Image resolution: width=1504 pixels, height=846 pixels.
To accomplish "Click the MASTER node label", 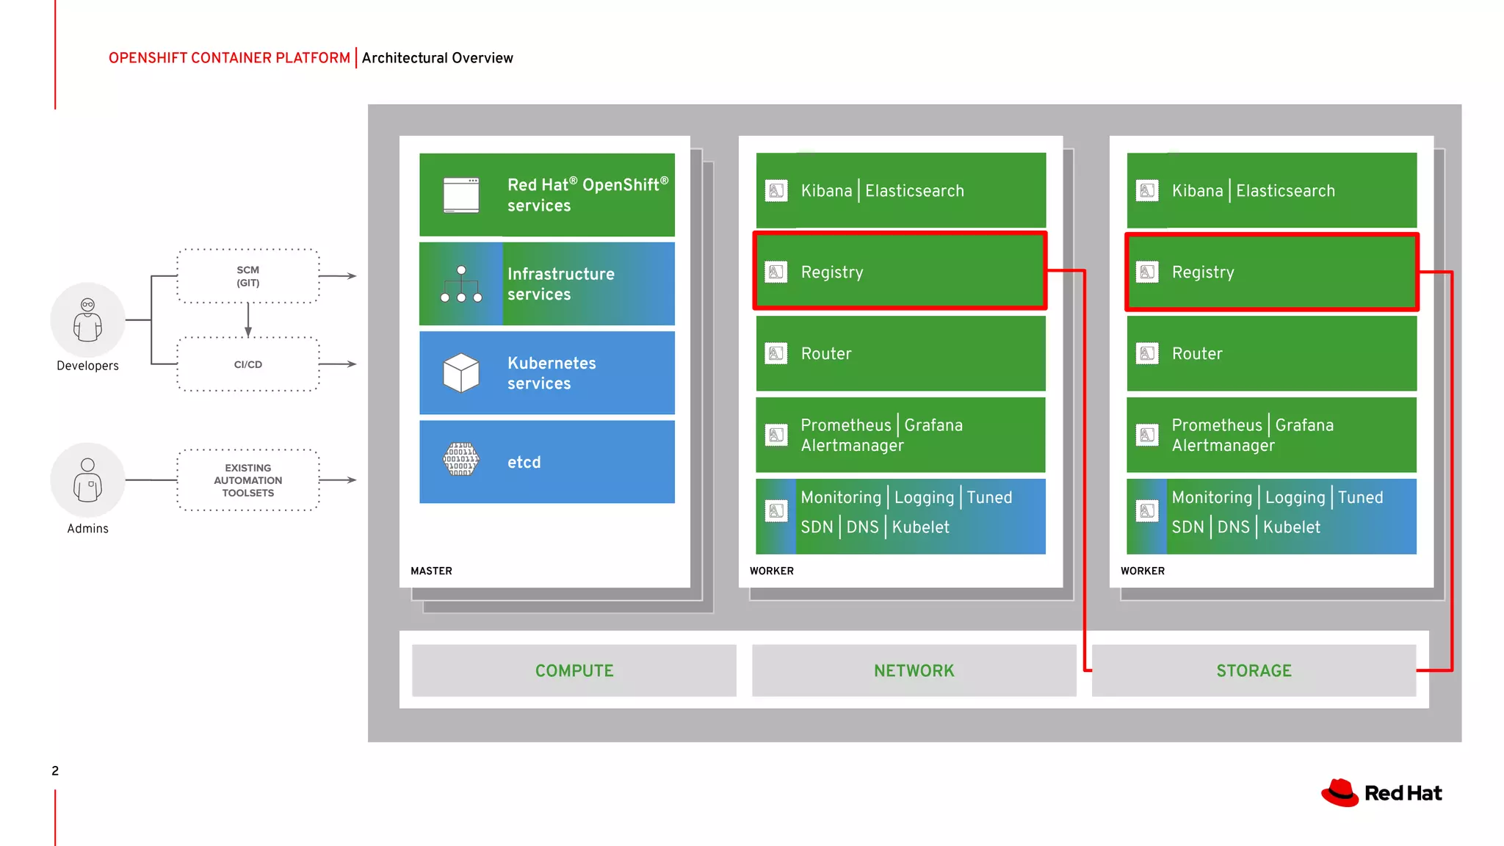I will 431,571.
